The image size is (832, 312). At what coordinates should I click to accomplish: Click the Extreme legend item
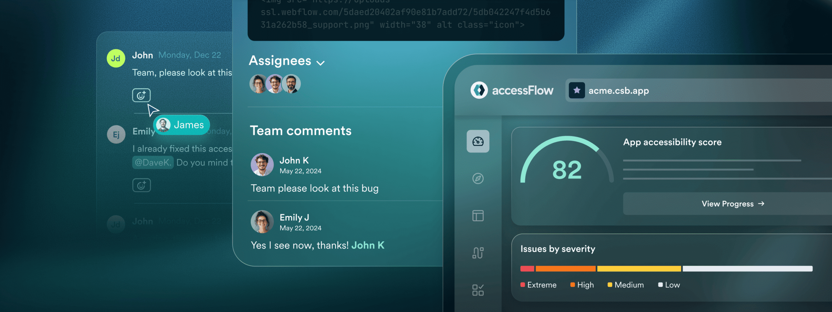pyautogui.click(x=539, y=285)
